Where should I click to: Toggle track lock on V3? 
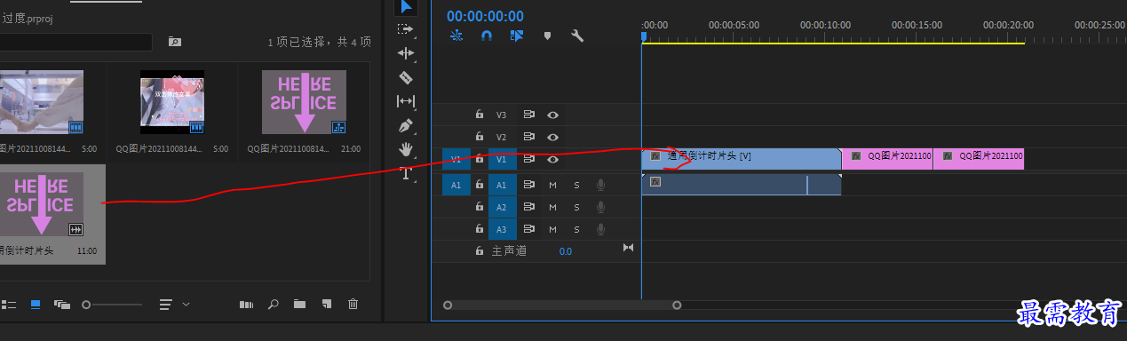tap(480, 115)
